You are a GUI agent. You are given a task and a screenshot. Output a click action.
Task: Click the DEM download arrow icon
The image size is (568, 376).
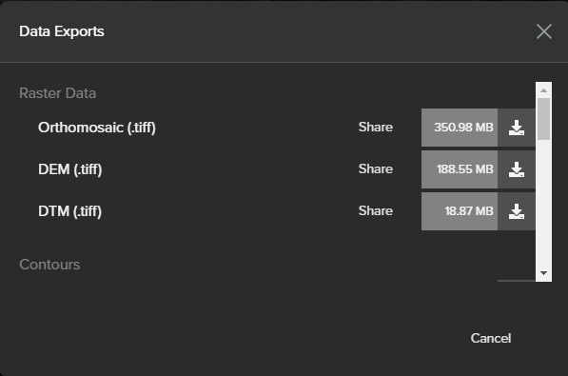(517, 169)
